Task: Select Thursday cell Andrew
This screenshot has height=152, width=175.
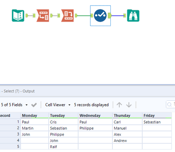Action: [x=127, y=141]
